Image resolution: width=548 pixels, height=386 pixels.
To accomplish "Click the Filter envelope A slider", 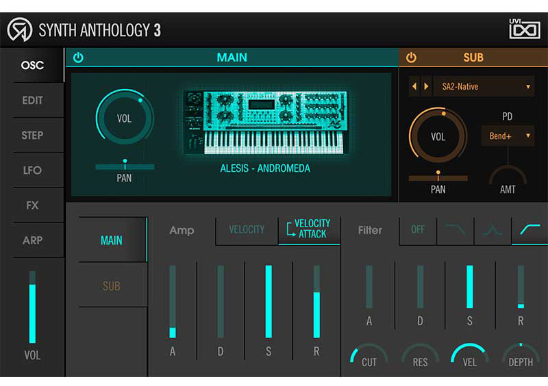I will 369,287.
